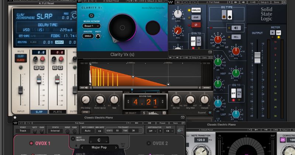Toggle the DYN TO CH OUT switch

(199, 41)
